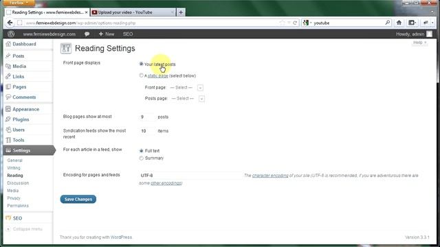Click the Plugins icon in sidebar
The height and width of the screenshot is (247, 440).
[x=8, y=119]
